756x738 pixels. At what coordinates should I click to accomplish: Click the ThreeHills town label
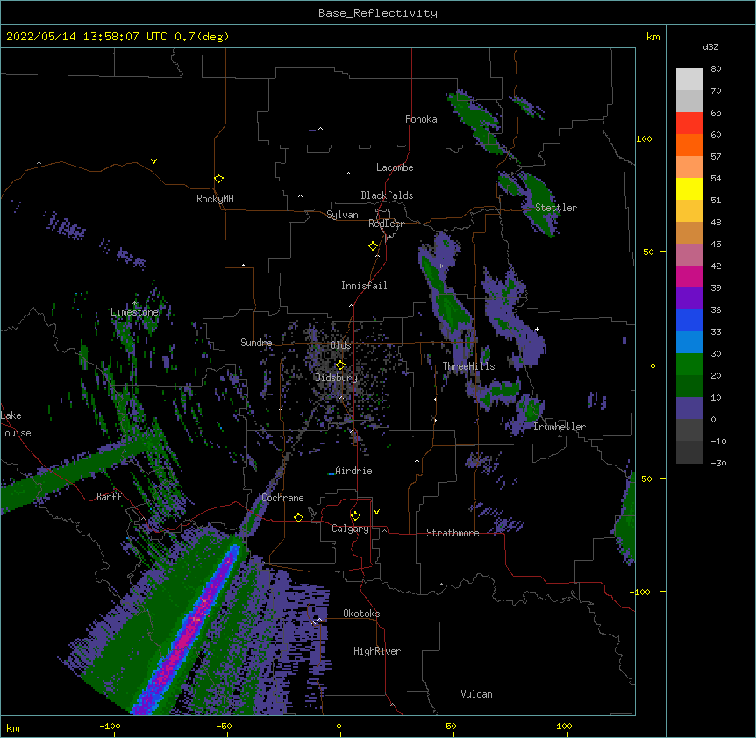(x=468, y=366)
